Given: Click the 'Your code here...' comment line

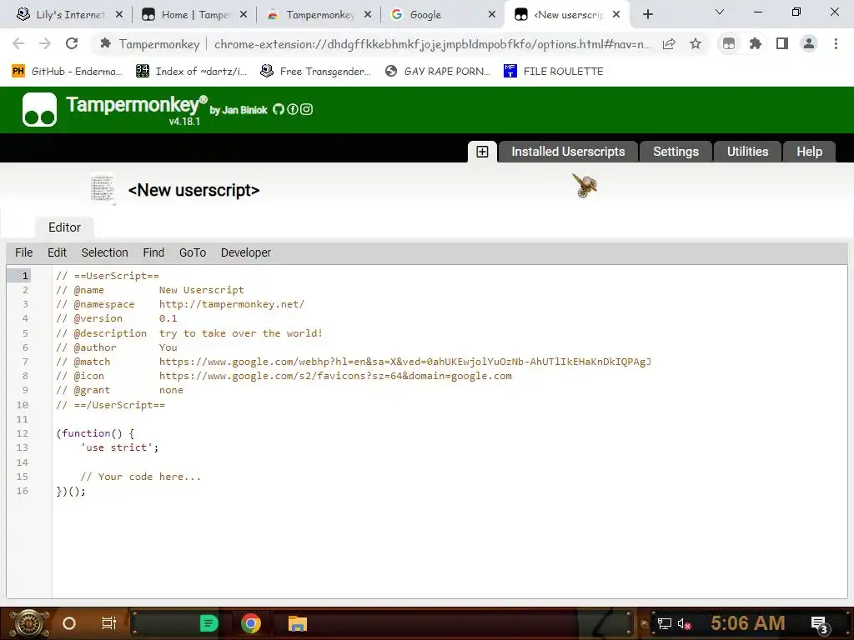Looking at the screenshot, I should 140,476.
